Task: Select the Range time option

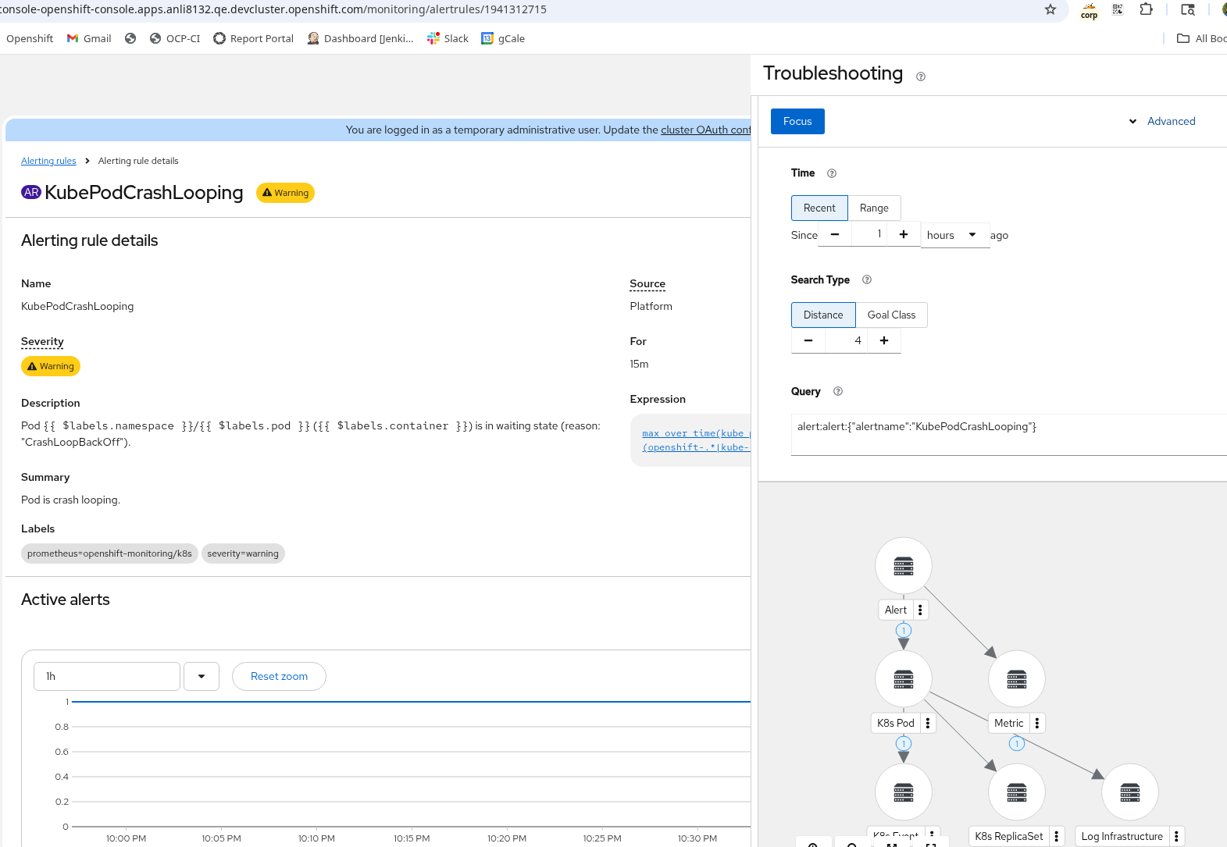Action: [874, 208]
